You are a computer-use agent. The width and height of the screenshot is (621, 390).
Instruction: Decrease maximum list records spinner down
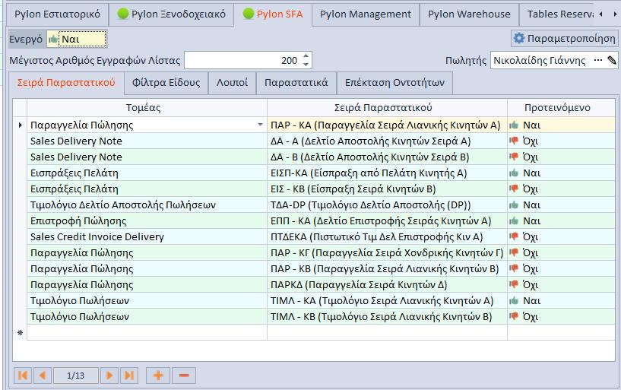[306, 64]
